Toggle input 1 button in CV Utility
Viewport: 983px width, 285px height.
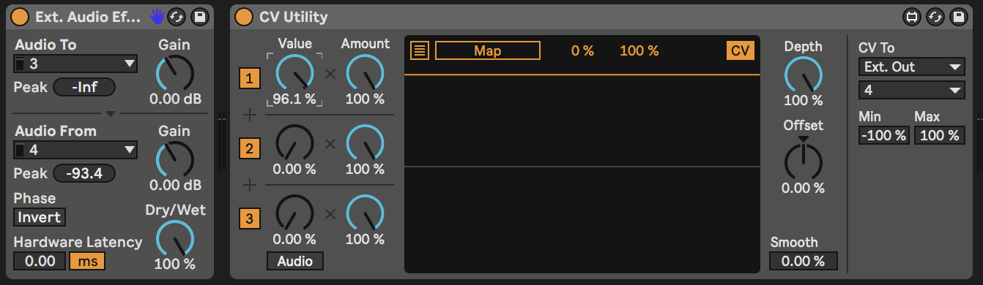pos(249,79)
